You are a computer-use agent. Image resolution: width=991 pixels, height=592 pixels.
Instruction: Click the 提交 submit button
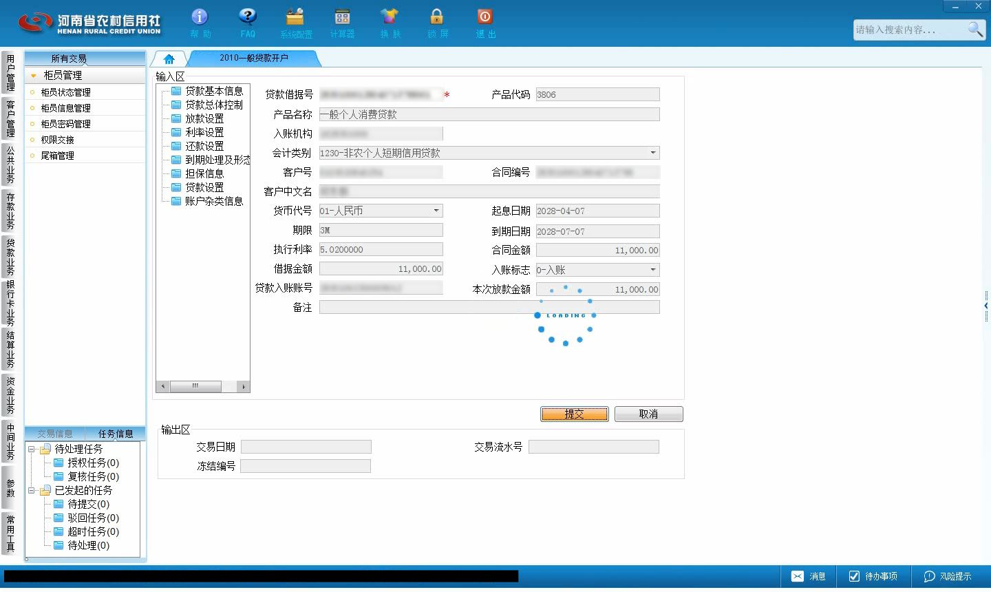click(x=575, y=414)
